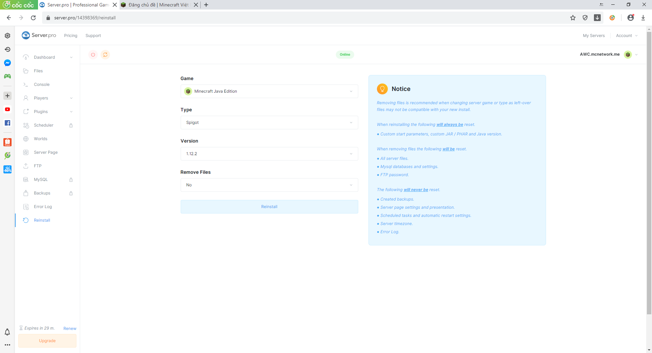Image resolution: width=652 pixels, height=353 pixels.
Task: Open Facebook from browser sidebar
Action: 7,123
